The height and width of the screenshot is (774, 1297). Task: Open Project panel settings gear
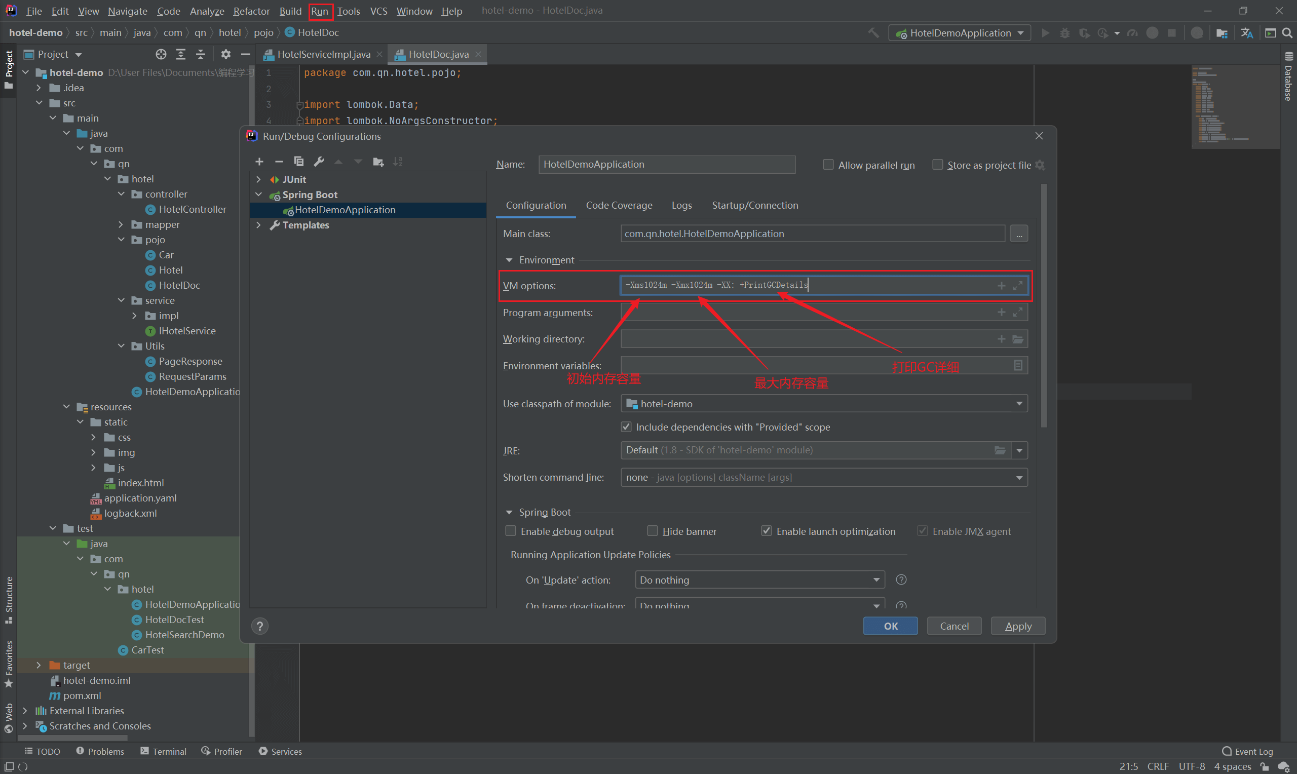pyautogui.click(x=226, y=54)
